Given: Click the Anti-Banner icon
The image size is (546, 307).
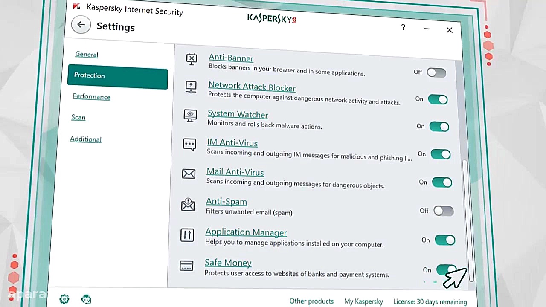Looking at the screenshot, I should 192,59.
